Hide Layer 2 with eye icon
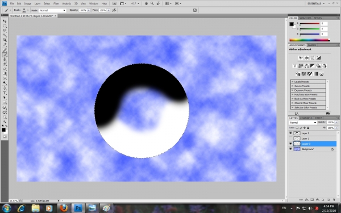The width and height of the screenshot is (341, 213). (x=290, y=133)
